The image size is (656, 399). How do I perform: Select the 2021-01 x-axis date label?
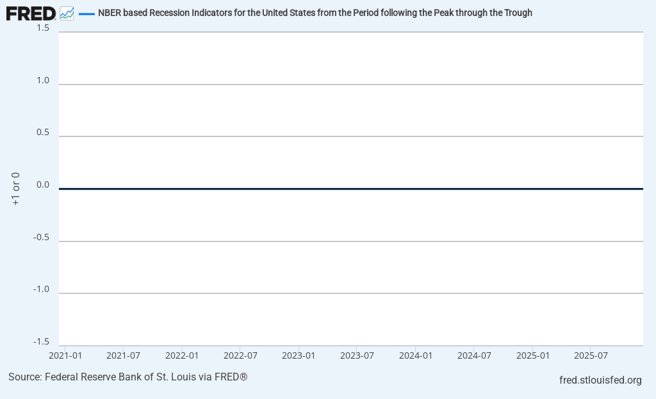(65, 355)
